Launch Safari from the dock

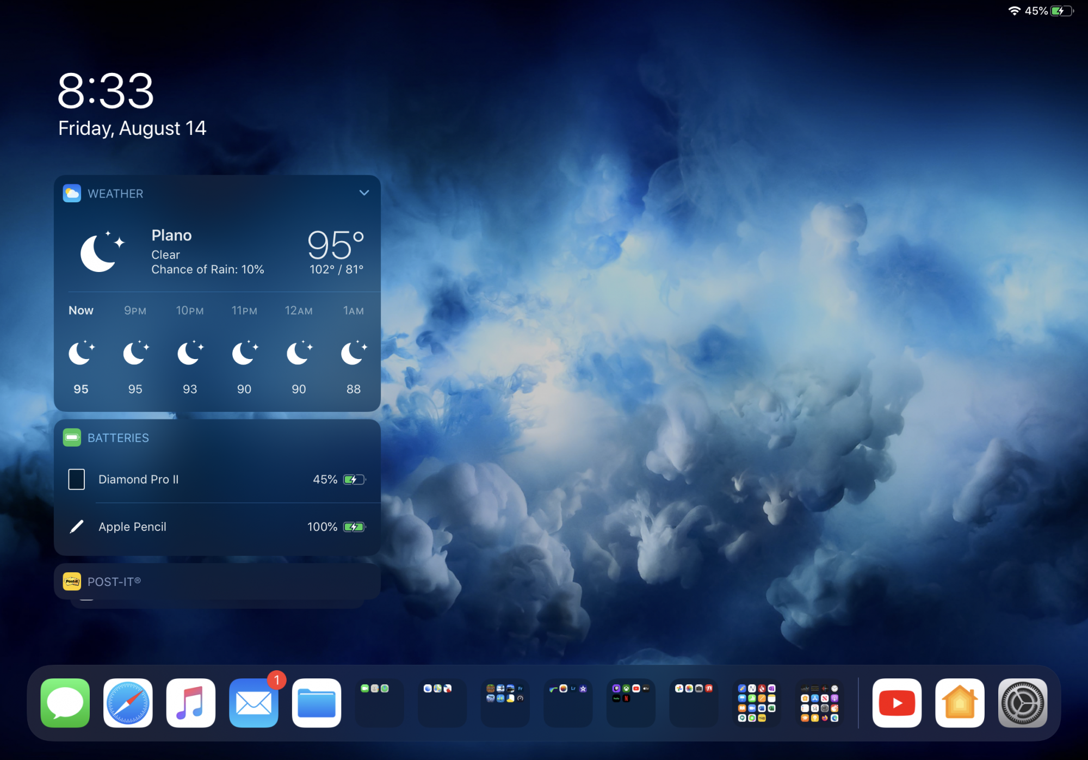(128, 702)
